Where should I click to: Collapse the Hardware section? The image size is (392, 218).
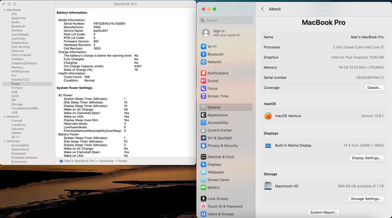[x=4, y=10]
